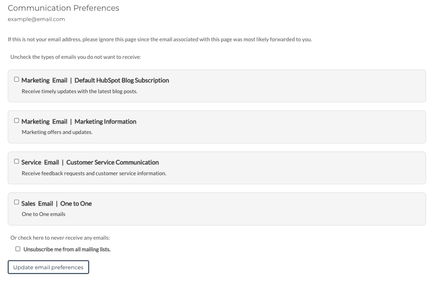Check the Default HubSpot Blog Subscription checkbox
This screenshot has width=436, height=286.
click(x=16, y=80)
